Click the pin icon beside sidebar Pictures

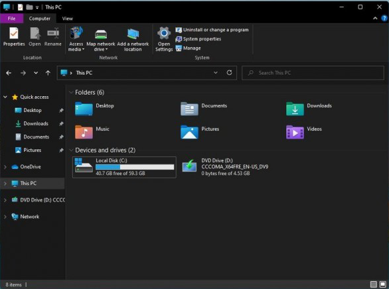[x=61, y=150]
